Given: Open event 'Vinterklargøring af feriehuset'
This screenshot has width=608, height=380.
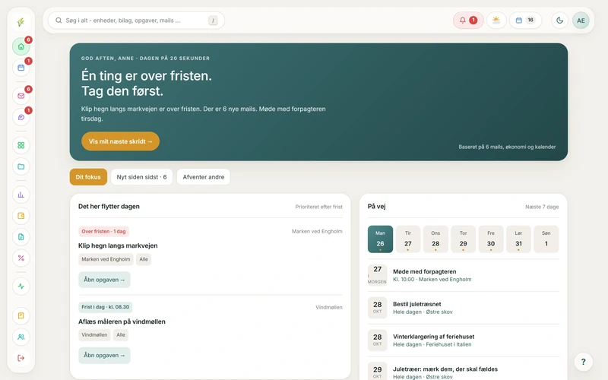Looking at the screenshot, I should [x=464, y=340].
